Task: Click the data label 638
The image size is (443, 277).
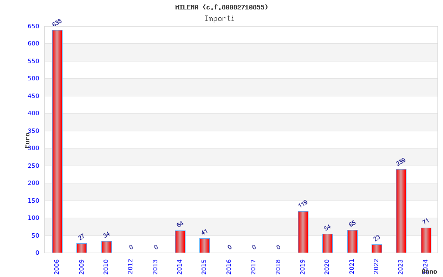Action: [x=57, y=23]
